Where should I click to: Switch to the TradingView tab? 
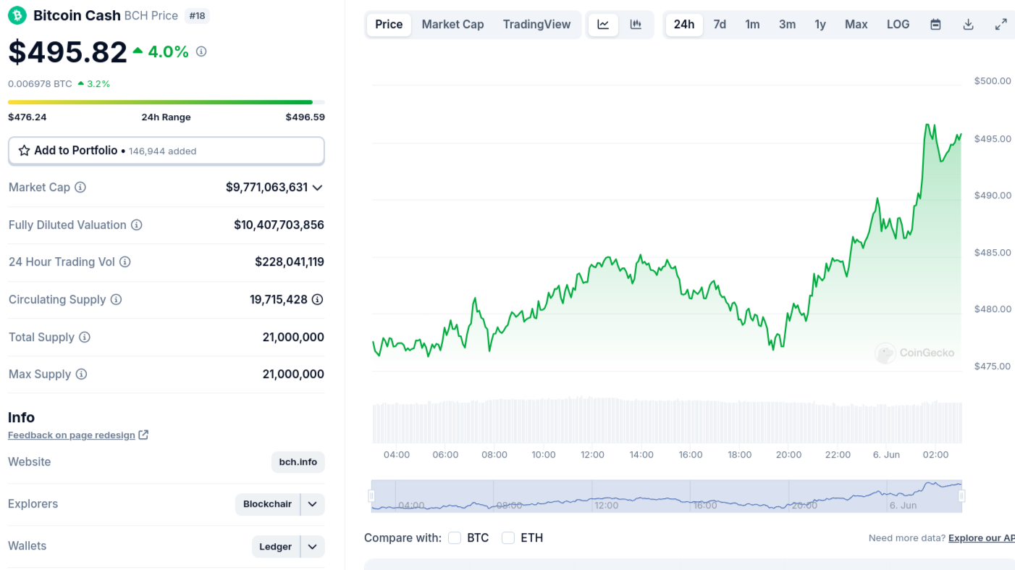click(536, 24)
